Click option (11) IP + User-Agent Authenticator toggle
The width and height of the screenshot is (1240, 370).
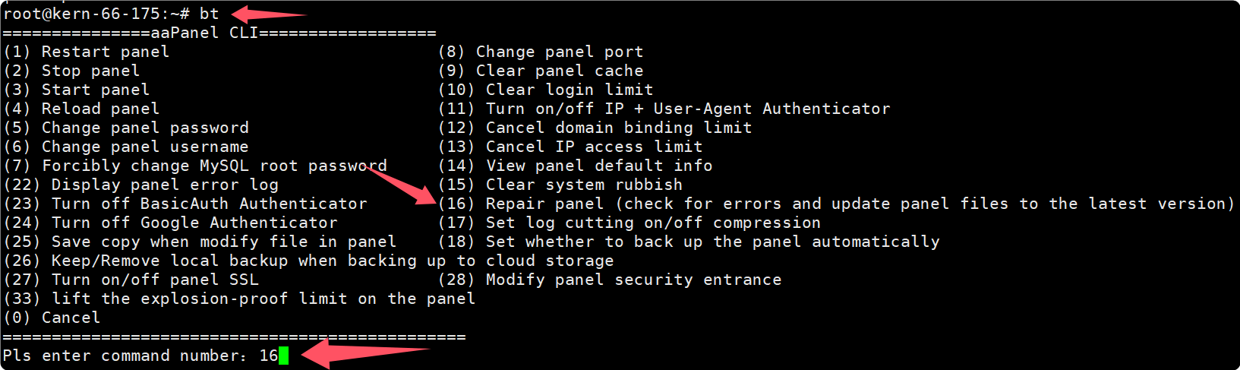[664, 109]
